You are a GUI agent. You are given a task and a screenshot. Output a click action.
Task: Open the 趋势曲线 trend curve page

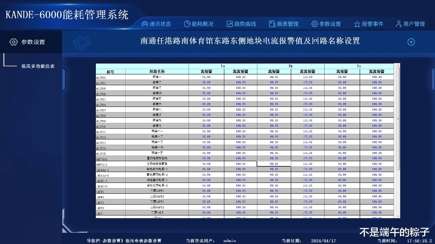click(241, 24)
